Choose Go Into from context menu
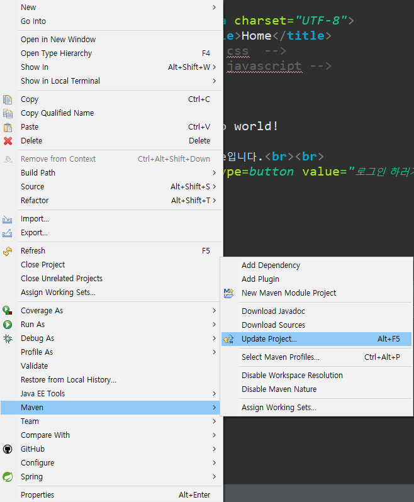 tap(33, 21)
